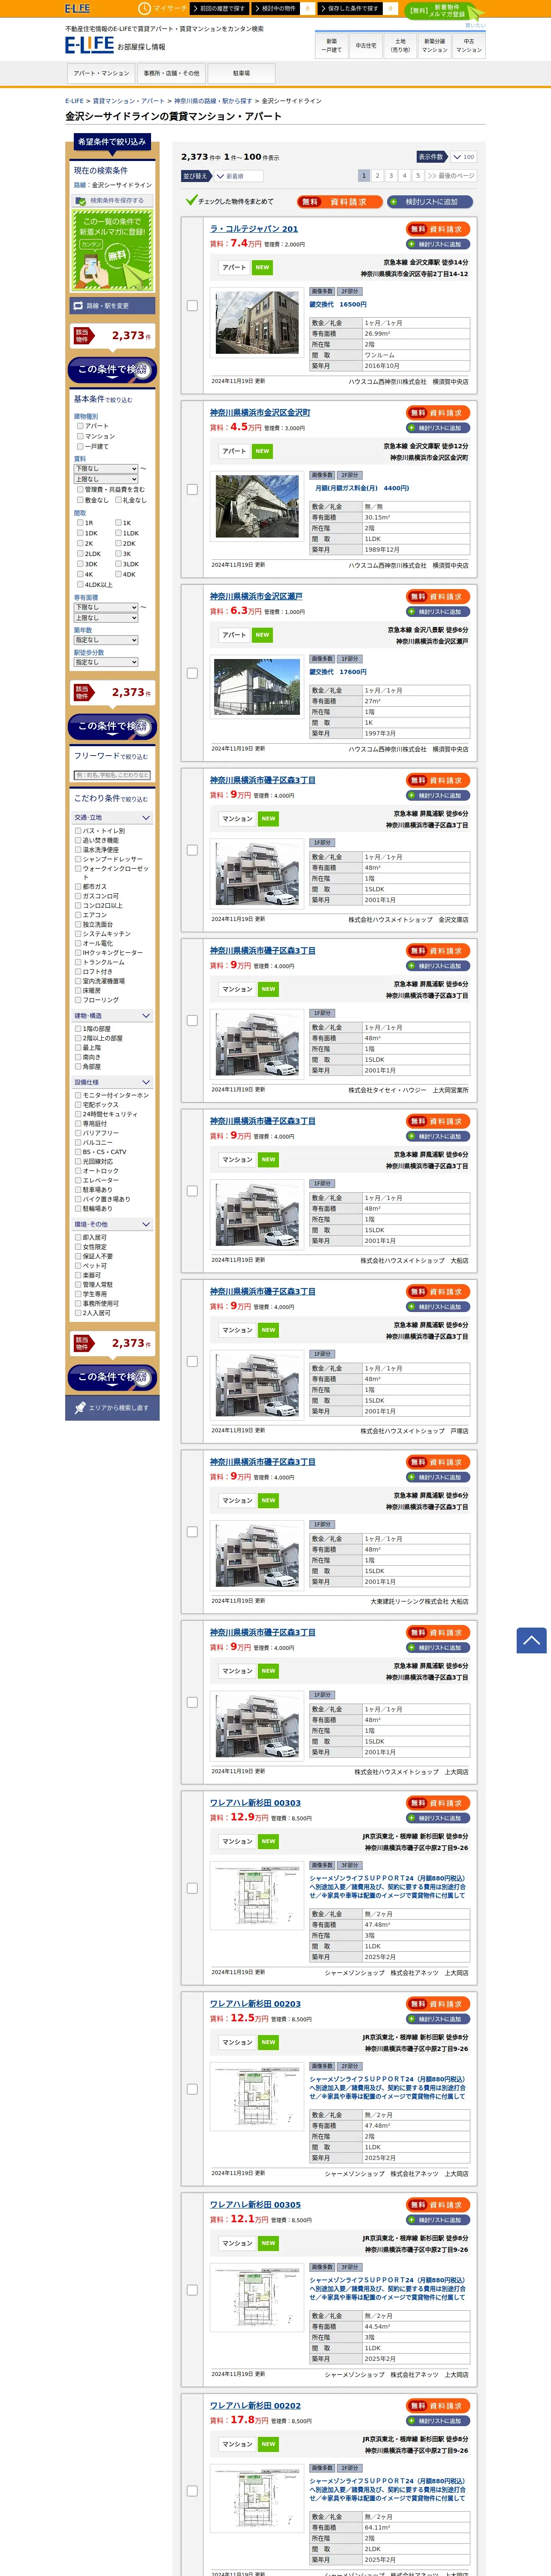
Task: Check バス・トイレ別 option
Action: pyautogui.click(x=78, y=831)
